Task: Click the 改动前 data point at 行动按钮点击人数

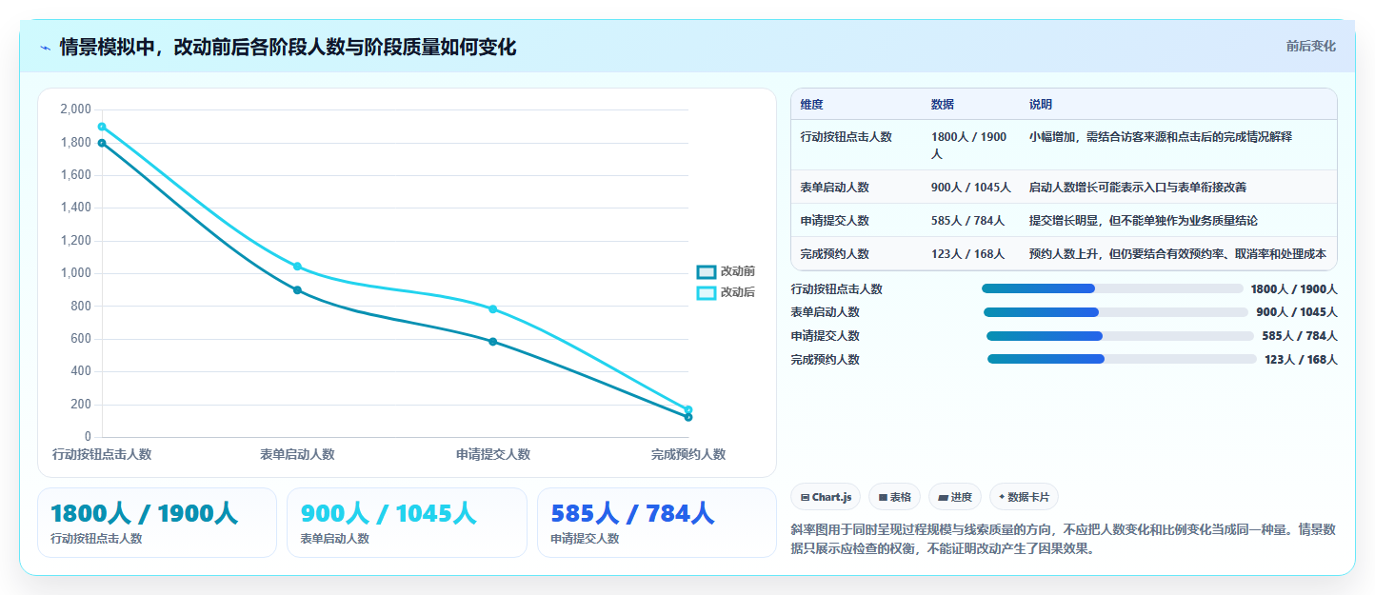Action: tap(102, 143)
